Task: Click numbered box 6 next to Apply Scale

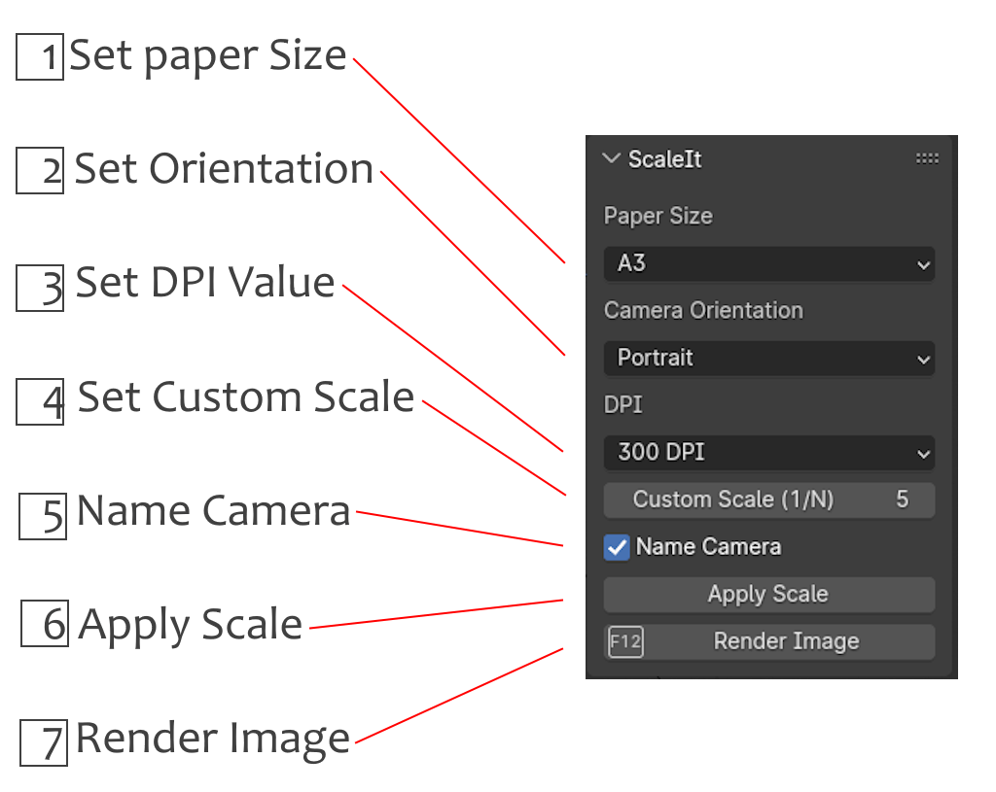Action: click(x=45, y=624)
